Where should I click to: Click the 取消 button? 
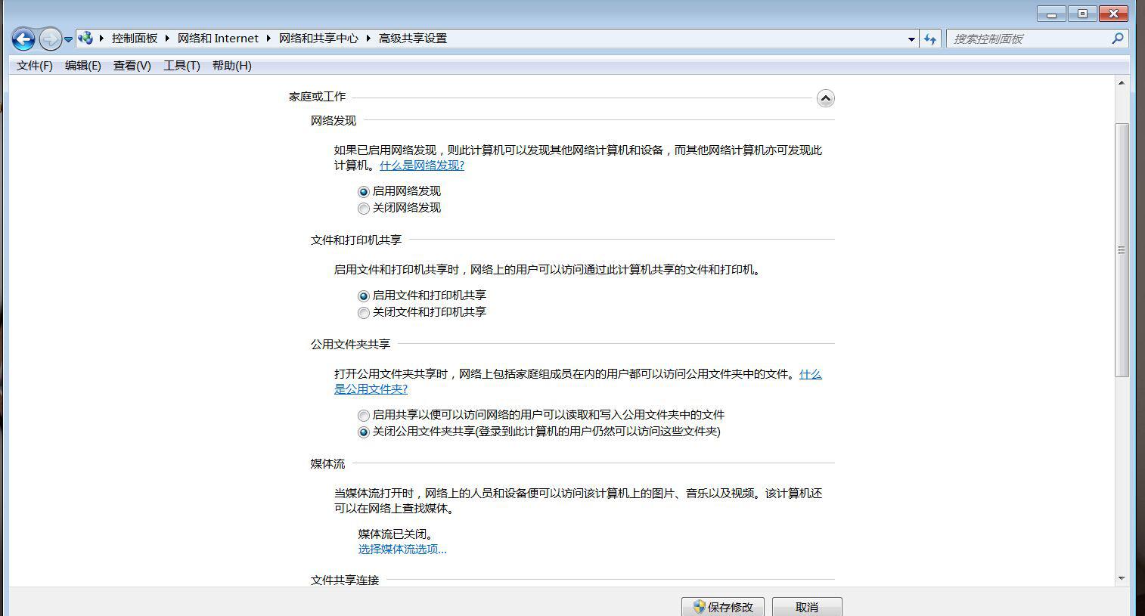click(808, 607)
